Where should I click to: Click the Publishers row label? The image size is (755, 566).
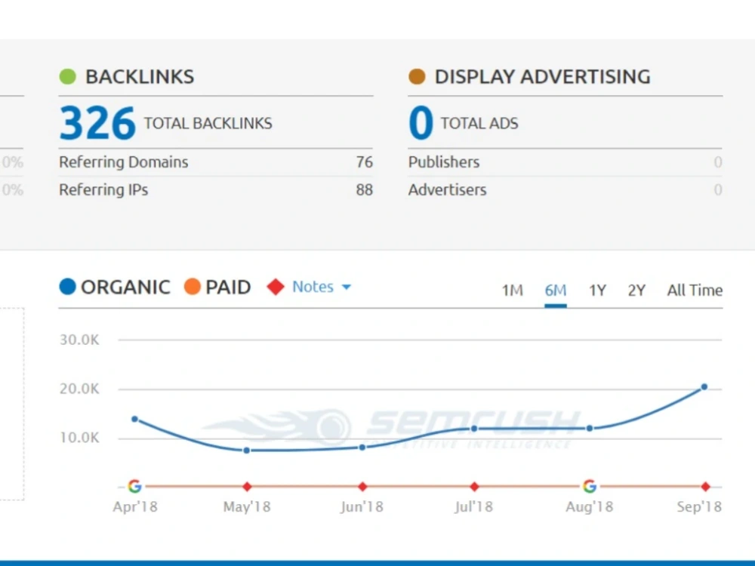point(444,162)
